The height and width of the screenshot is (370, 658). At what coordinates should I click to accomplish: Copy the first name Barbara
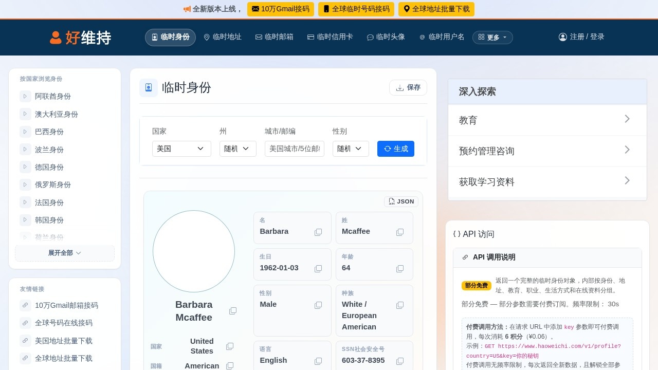pos(318,232)
